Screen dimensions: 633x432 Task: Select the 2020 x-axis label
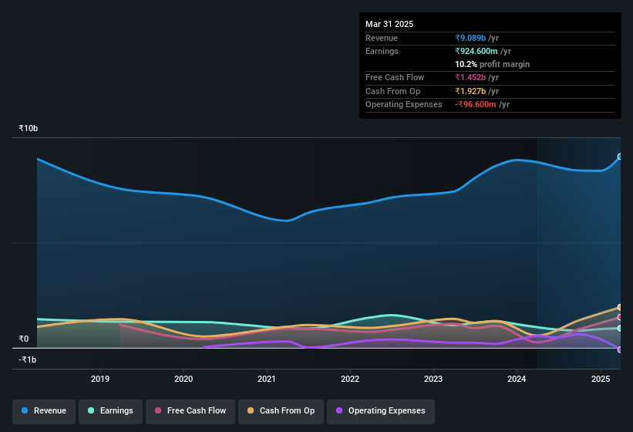pyautogui.click(x=184, y=379)
